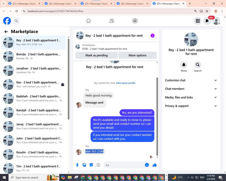This screenshot has height=181, width=226.
Task: Select the active highlighted Messenger browser tab
Action: click(169, 4)
